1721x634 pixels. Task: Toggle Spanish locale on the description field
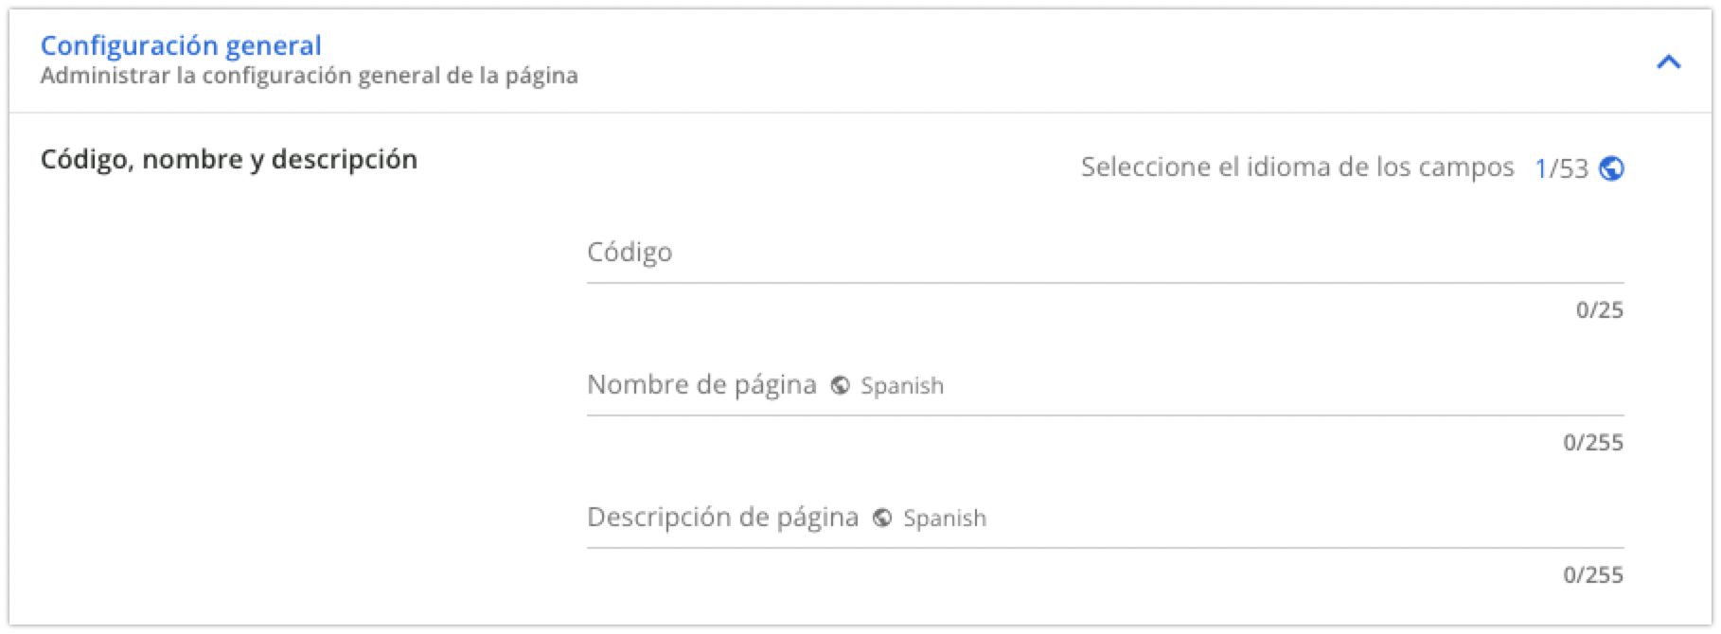(945, 518)
